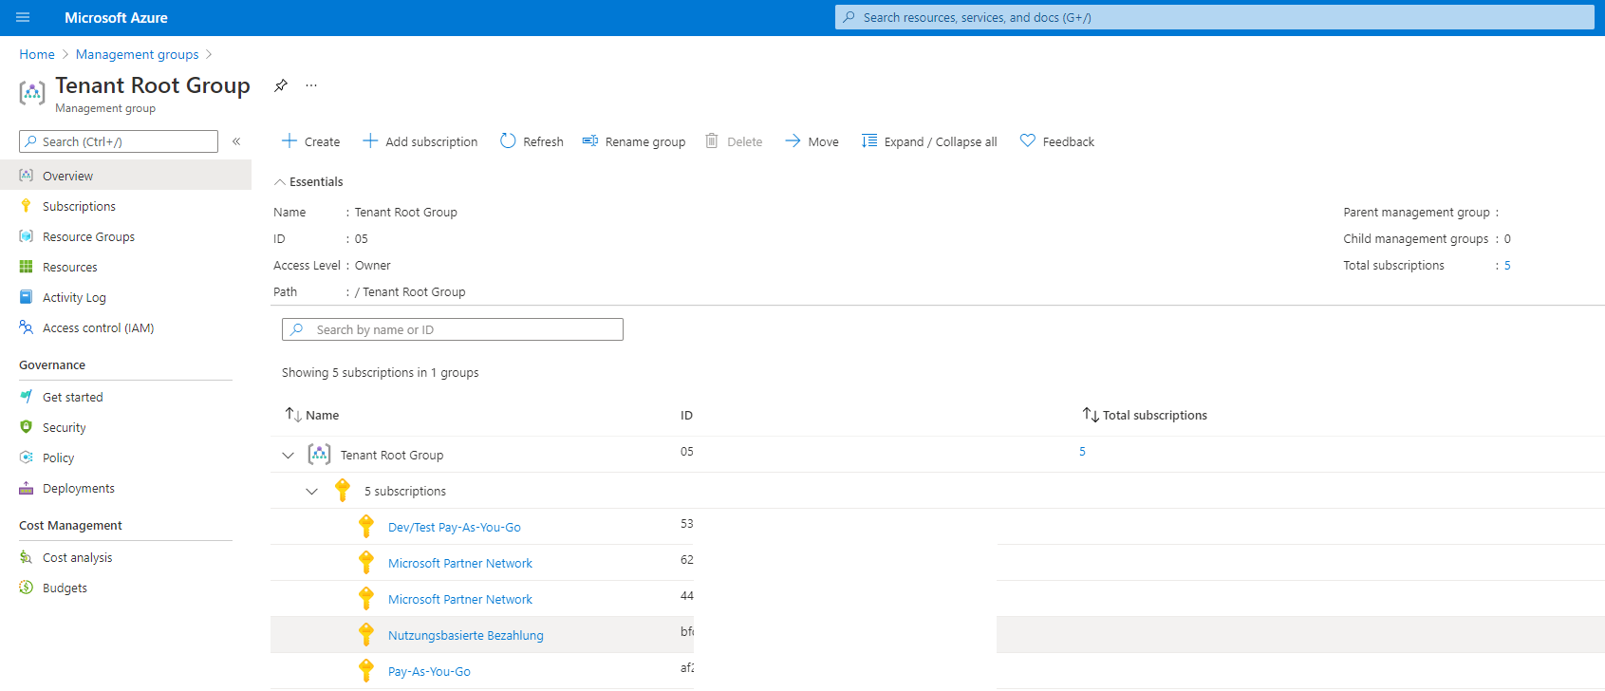Focus the Search by name or ID field
The height and width of the screenshot is (691, 1605).
tap(452, 329)
